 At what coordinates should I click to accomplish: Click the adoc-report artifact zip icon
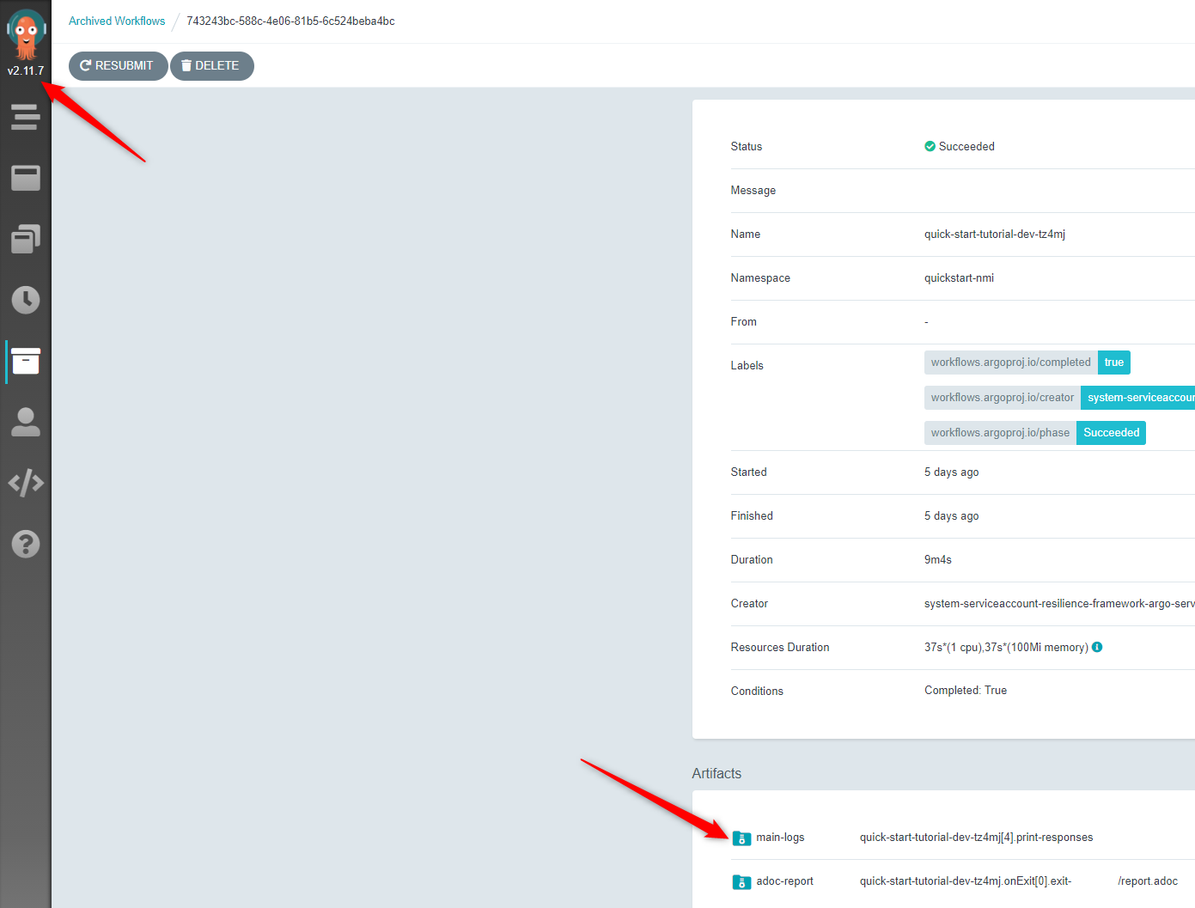click(741, 881)
